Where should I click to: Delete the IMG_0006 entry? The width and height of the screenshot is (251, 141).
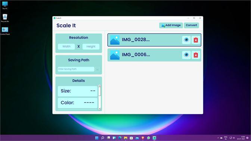(x=196, y=55)
